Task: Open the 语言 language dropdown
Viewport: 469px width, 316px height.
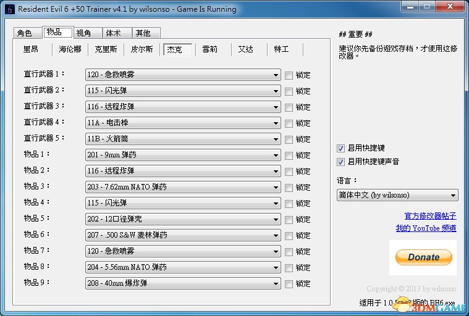Action: pyautogui.click(x=397, y=195)
